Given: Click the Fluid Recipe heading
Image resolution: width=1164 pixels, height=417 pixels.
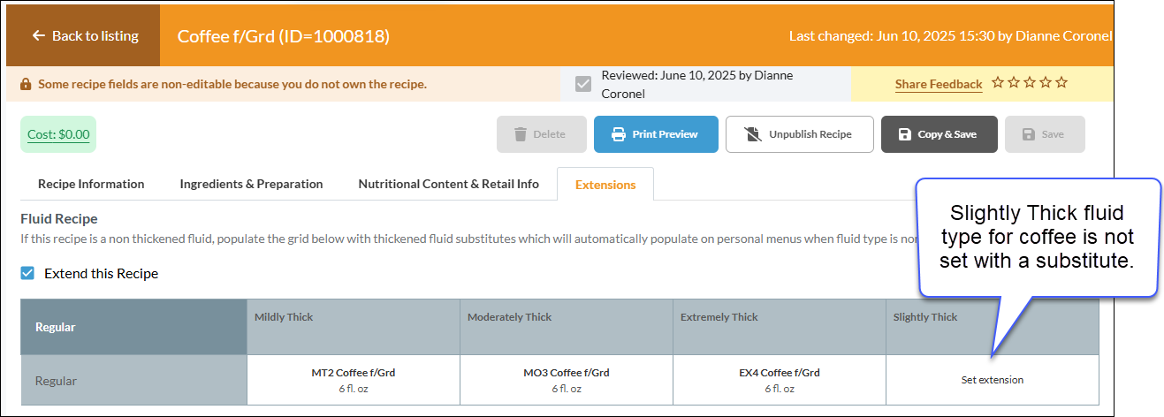Looking at the screenshot, I should (59, 218).
